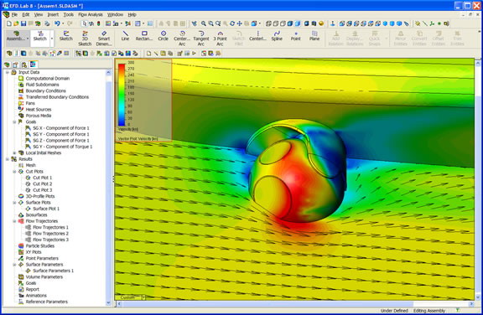This screenshot has width=483, height=315.
Task: Expand the Local Initial Meshes node
Action: [x=14, y=152]
